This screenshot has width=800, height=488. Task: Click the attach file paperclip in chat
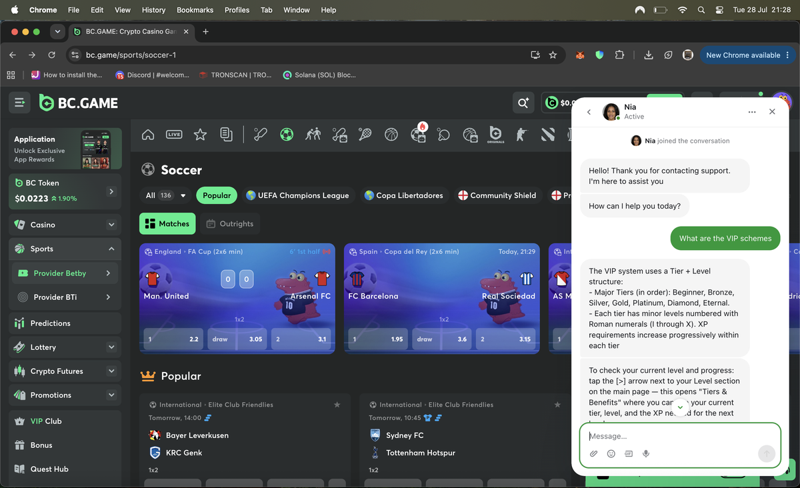(593, 454)
